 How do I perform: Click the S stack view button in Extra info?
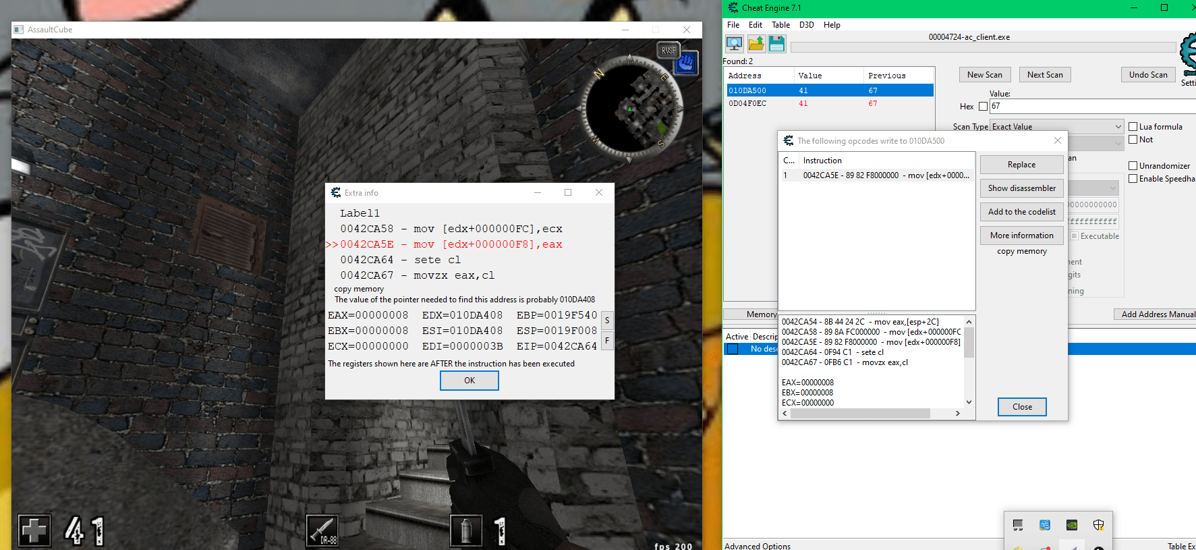pos(607,321)
